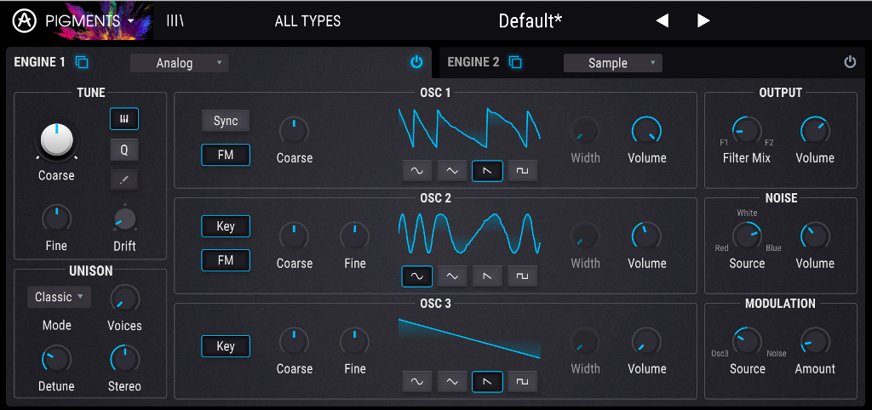Click the Modulation Source knob

pyautogui.click(x=747, y=342)
